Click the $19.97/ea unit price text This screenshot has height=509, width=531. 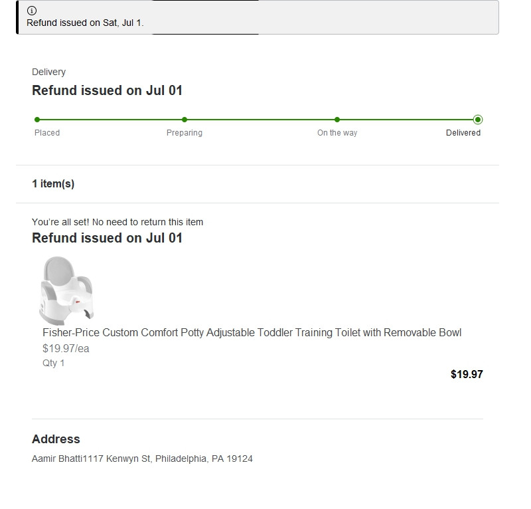point(66,348)
